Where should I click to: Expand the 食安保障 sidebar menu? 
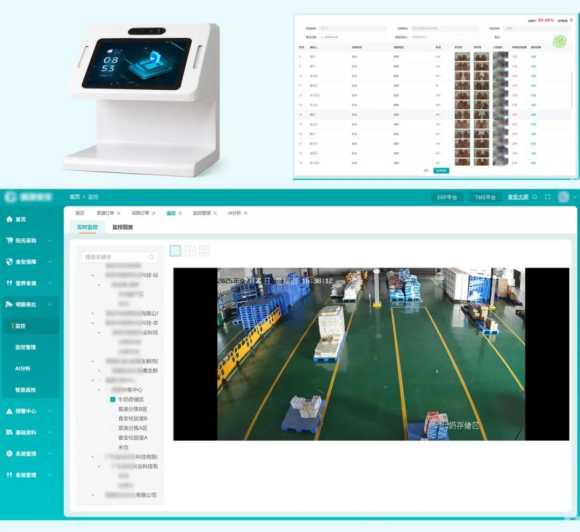(50, 262)
